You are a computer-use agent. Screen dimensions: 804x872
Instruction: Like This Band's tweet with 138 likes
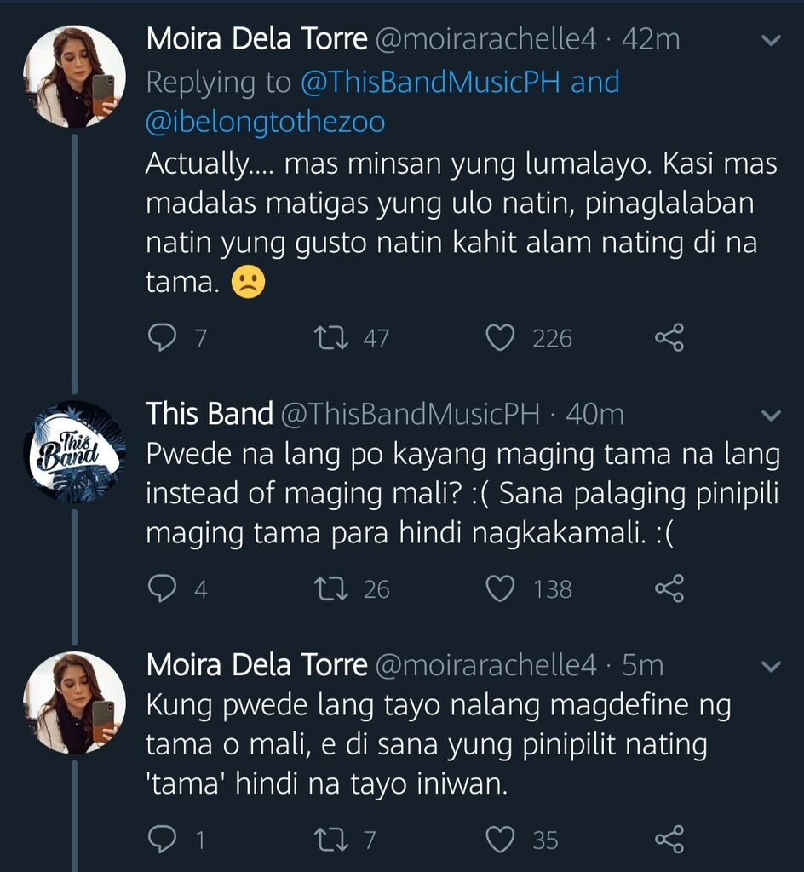[x=500, y=588]
